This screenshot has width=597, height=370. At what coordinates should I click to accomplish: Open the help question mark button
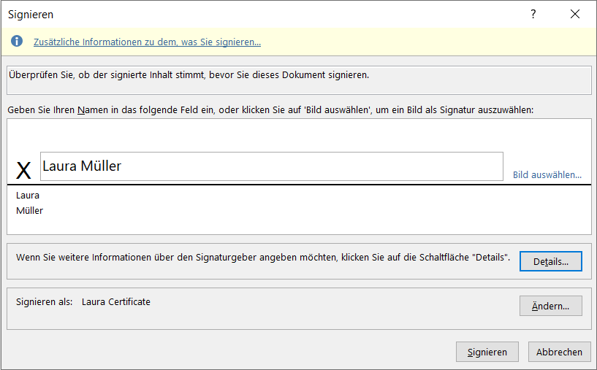pos(533,14)
